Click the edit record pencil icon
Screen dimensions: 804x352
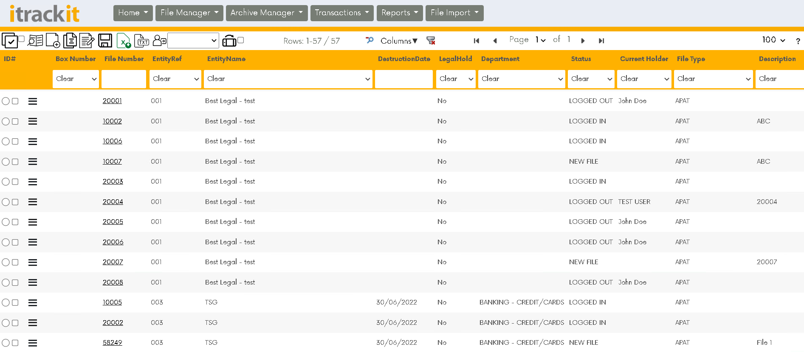(x=87, y=41)
